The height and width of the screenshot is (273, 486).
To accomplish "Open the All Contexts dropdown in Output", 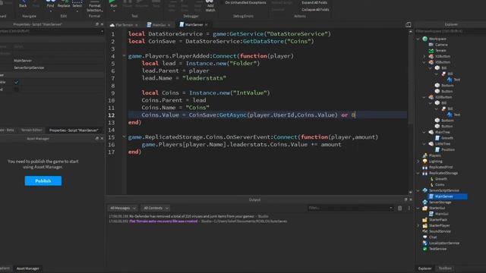I will point(156,208).
